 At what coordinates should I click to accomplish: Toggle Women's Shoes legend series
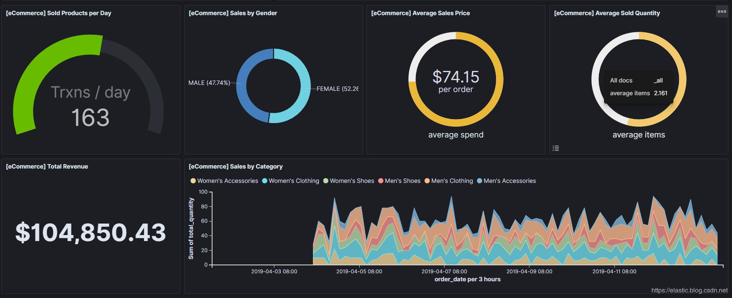tap(348, 181)
